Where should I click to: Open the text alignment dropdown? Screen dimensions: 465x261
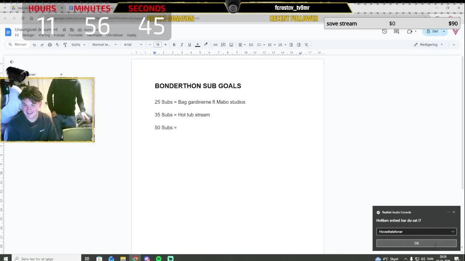(242, 45)
